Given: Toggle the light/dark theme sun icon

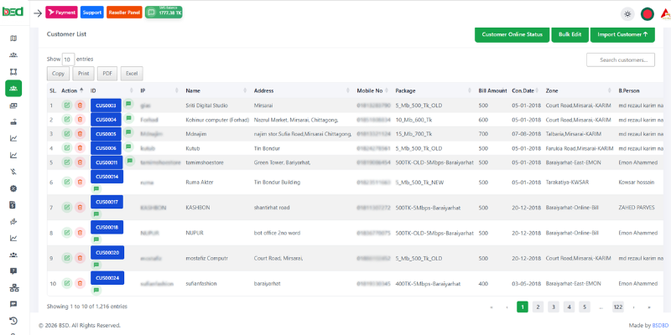Looking at the screenshot, I should [627, 13].
